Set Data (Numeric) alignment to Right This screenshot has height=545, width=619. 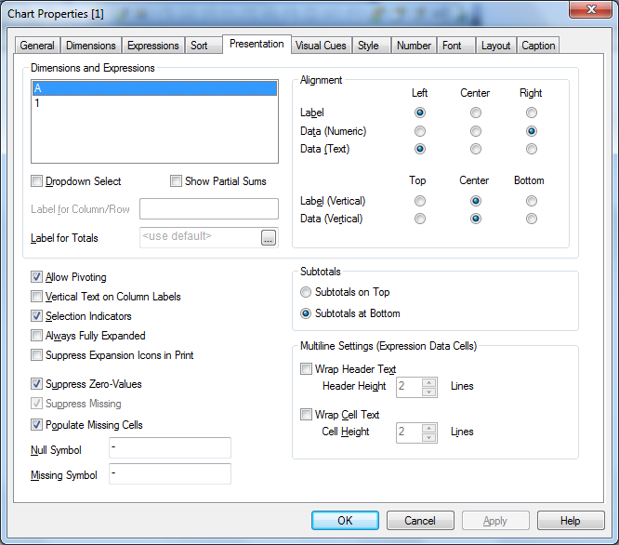pos(532,131)
